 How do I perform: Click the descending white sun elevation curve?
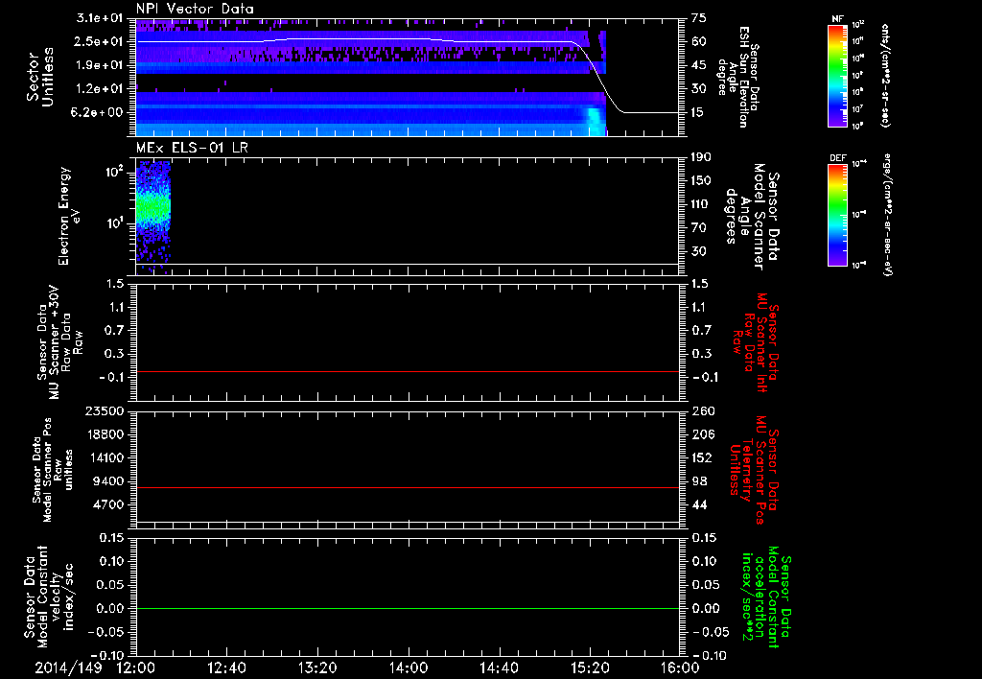tap(600, 79)
